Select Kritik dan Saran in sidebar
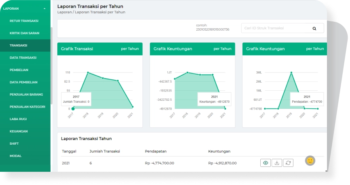Screen dimensions: 350x185 [24, 33]
